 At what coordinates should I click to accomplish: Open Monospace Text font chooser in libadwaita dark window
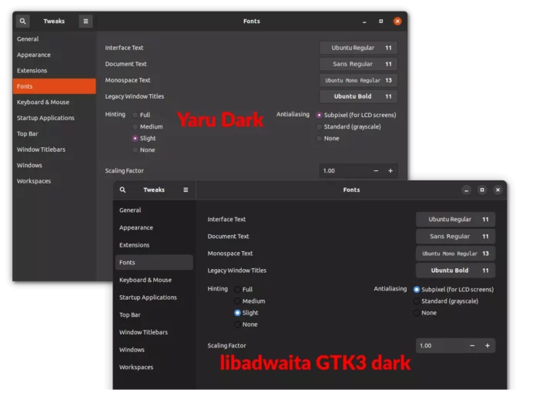pos(456,254)
